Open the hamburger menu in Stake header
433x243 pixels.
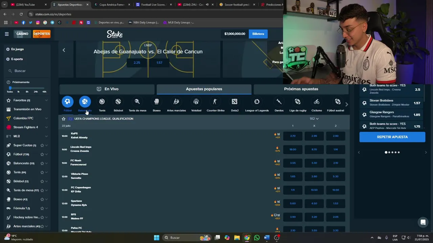7,34
